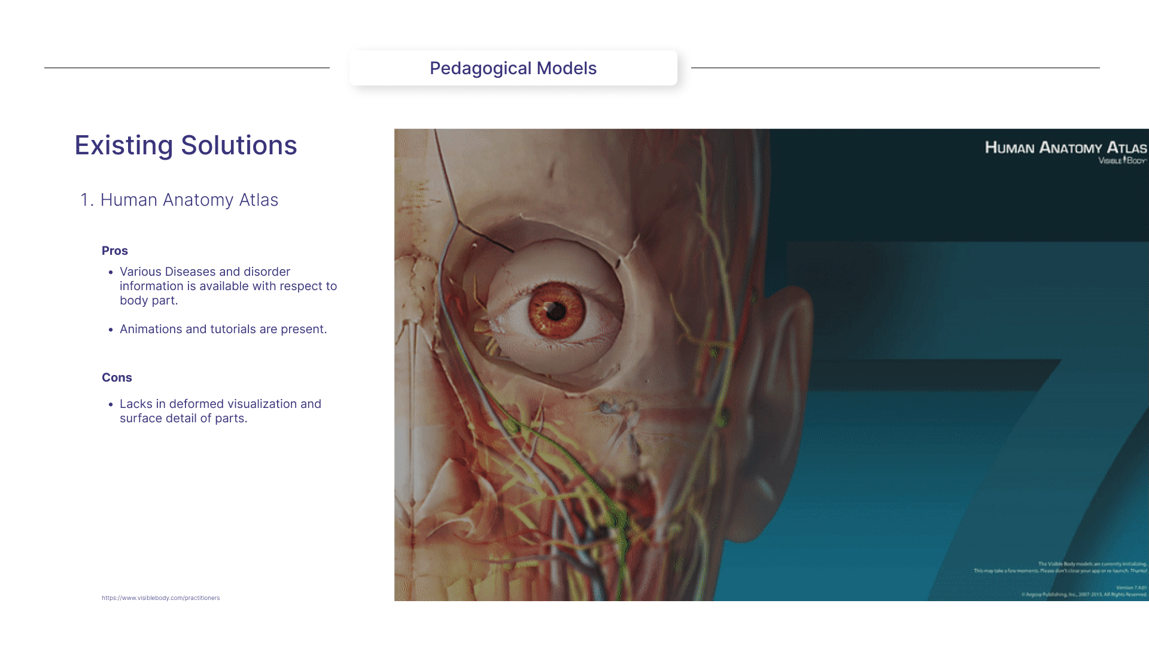Click the copyright notice in image corner
The height and width of the screenshot is (646, 1149).
(1084, 595)
